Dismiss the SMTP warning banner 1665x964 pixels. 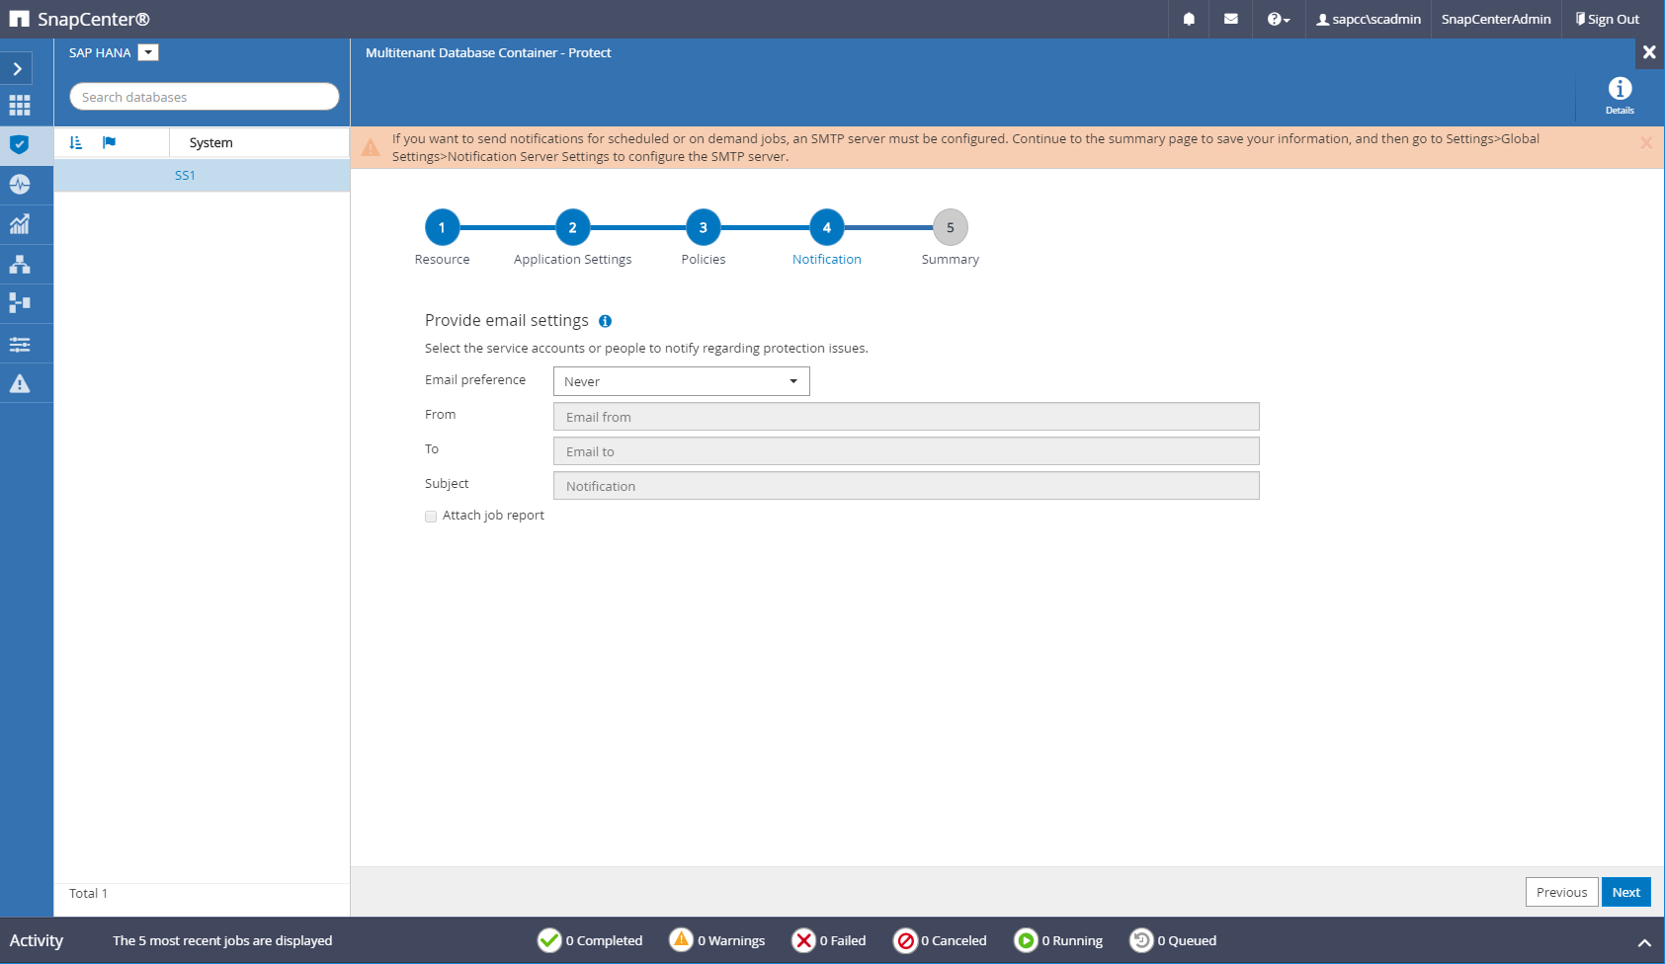(x=1646, y=142)
